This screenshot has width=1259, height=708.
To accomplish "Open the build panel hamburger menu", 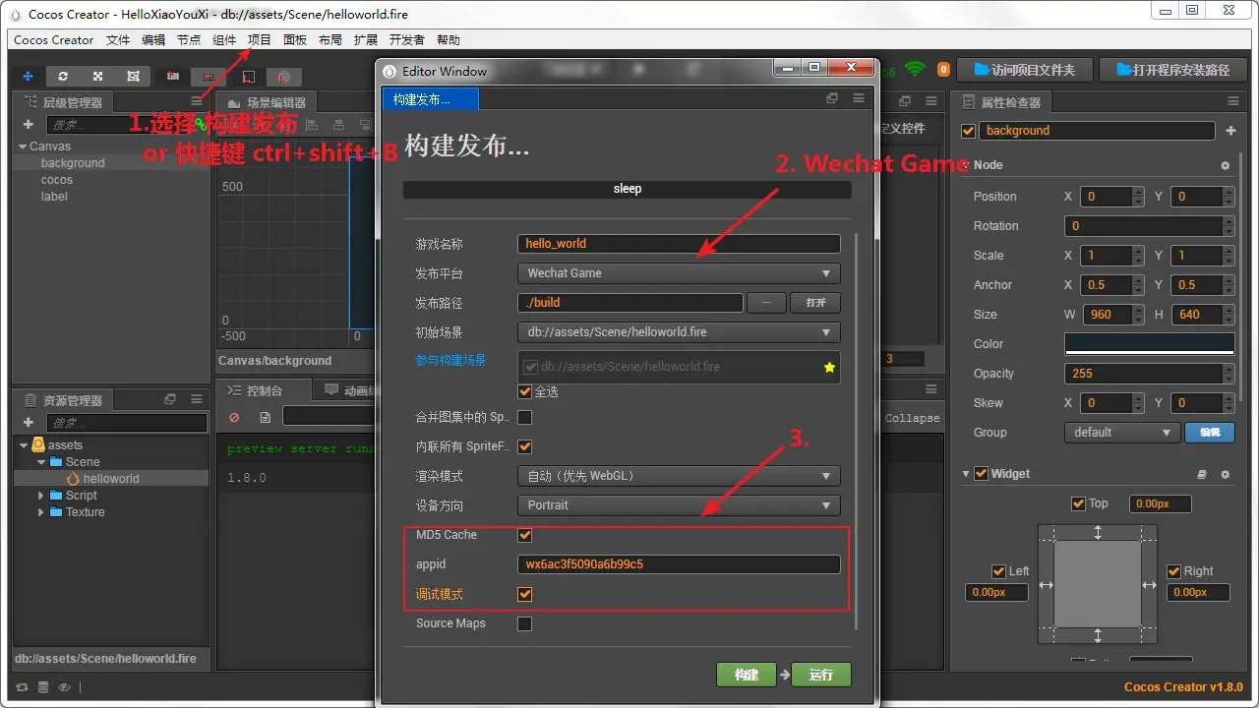I will tap(859, 98).
